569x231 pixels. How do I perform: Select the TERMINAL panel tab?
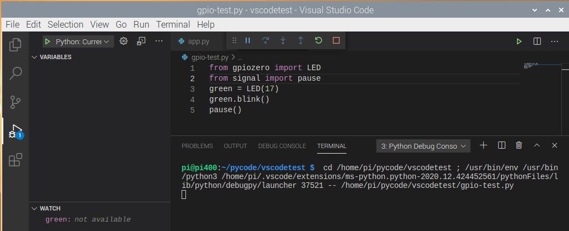pyautogui.click(x=332, y=146)
